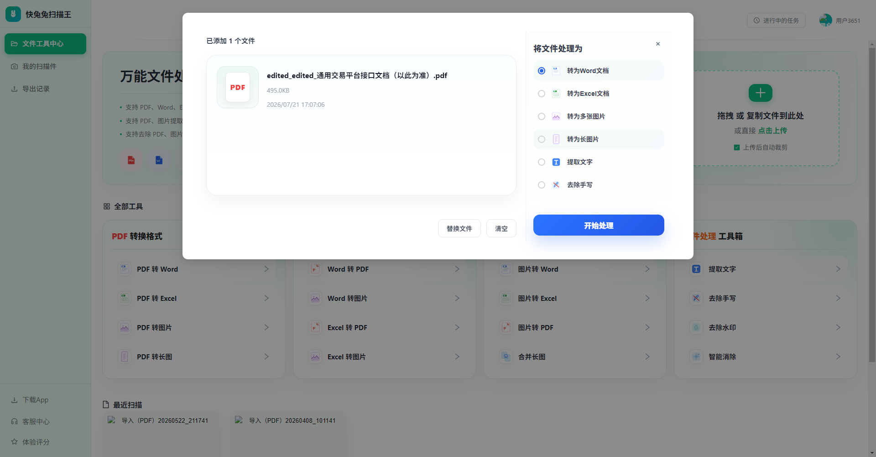Click the Excel 转图片 row icon

pos(315,357)
